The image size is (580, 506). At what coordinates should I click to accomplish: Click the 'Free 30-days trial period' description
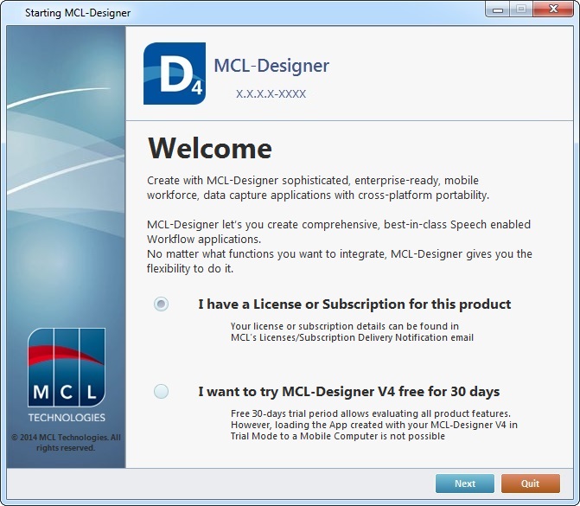point(374,425)
